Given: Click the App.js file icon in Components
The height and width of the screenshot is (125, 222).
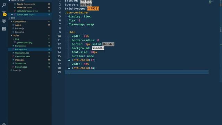Looking at the screenshot, I should [x=13, y=25].
